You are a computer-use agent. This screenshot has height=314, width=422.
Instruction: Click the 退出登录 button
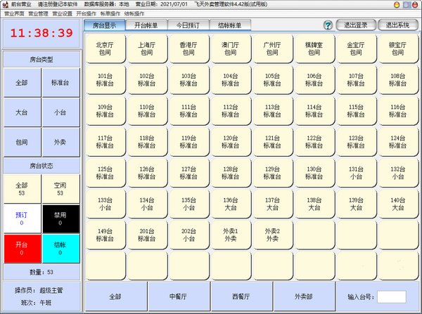pyautogui.click(x=355, y=25)
